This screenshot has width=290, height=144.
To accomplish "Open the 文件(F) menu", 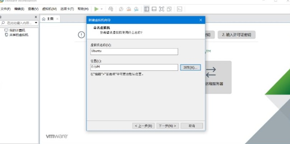I will click(5, 9).
